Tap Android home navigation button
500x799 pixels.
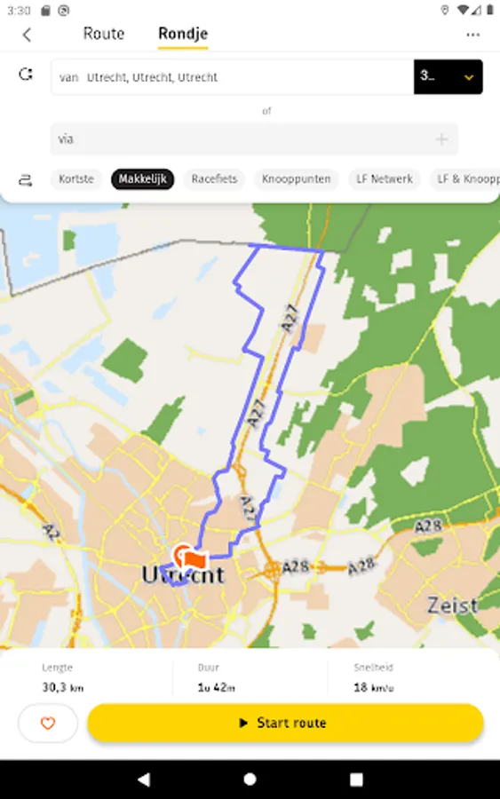tap(250, 779)
